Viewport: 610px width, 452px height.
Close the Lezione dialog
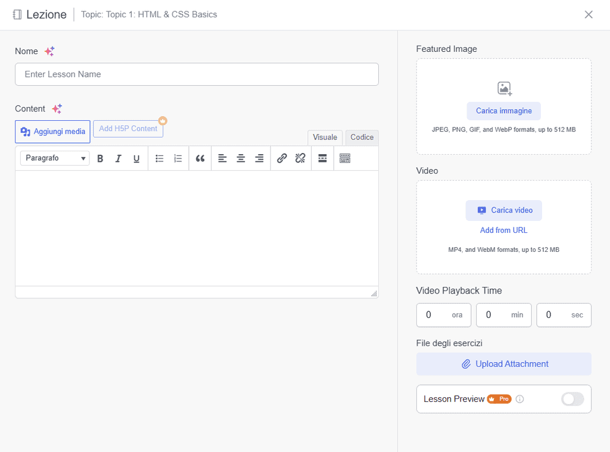point(589,14)
